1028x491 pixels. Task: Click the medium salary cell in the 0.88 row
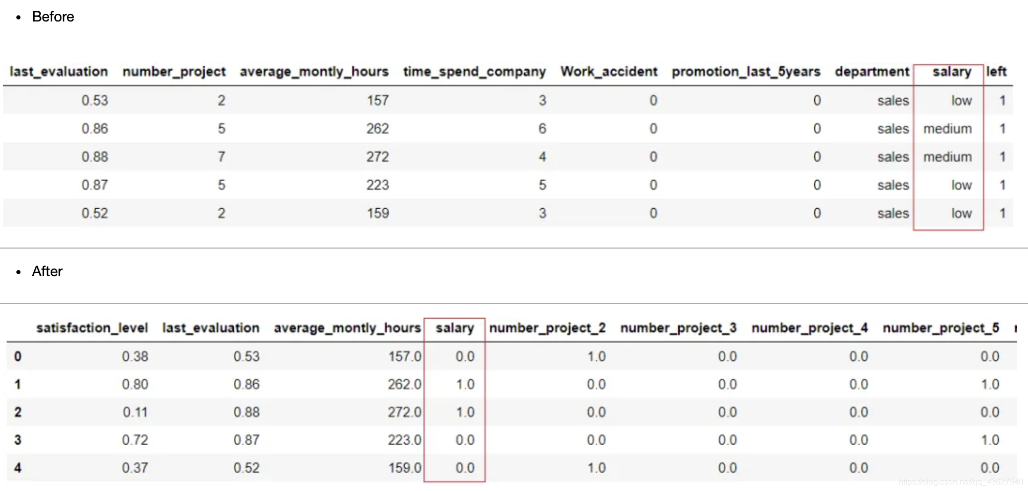(x=947, y=157)
